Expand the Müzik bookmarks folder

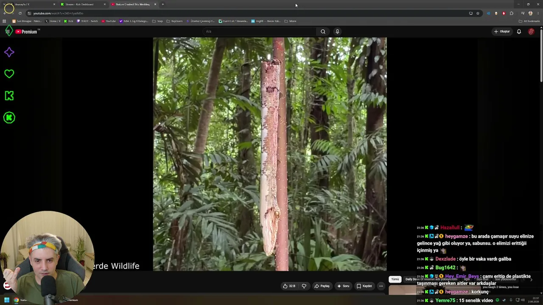[290, 21]
